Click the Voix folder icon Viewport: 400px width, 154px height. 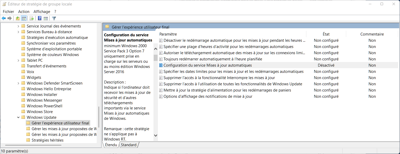point(23,72)
